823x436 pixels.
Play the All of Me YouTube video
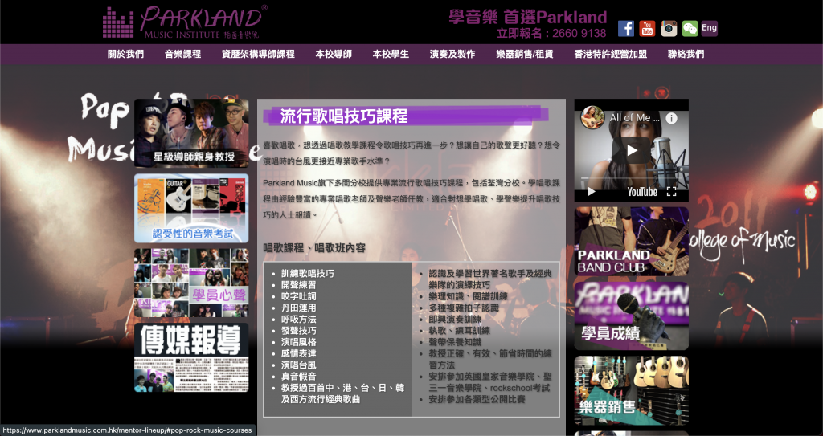632,151
